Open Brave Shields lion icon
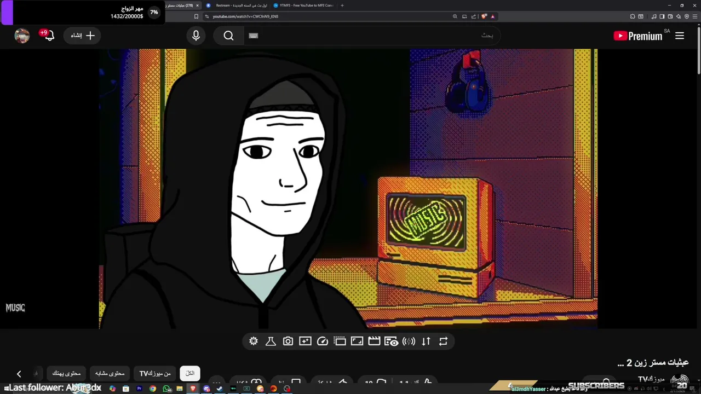 tap(484, 16)
